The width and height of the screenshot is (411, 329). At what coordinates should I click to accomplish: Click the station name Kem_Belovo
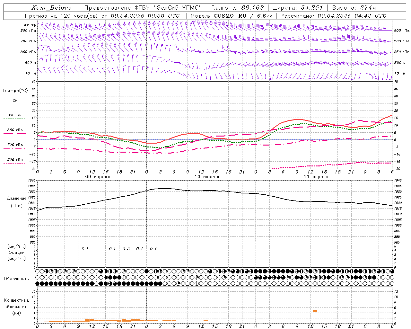51,8
